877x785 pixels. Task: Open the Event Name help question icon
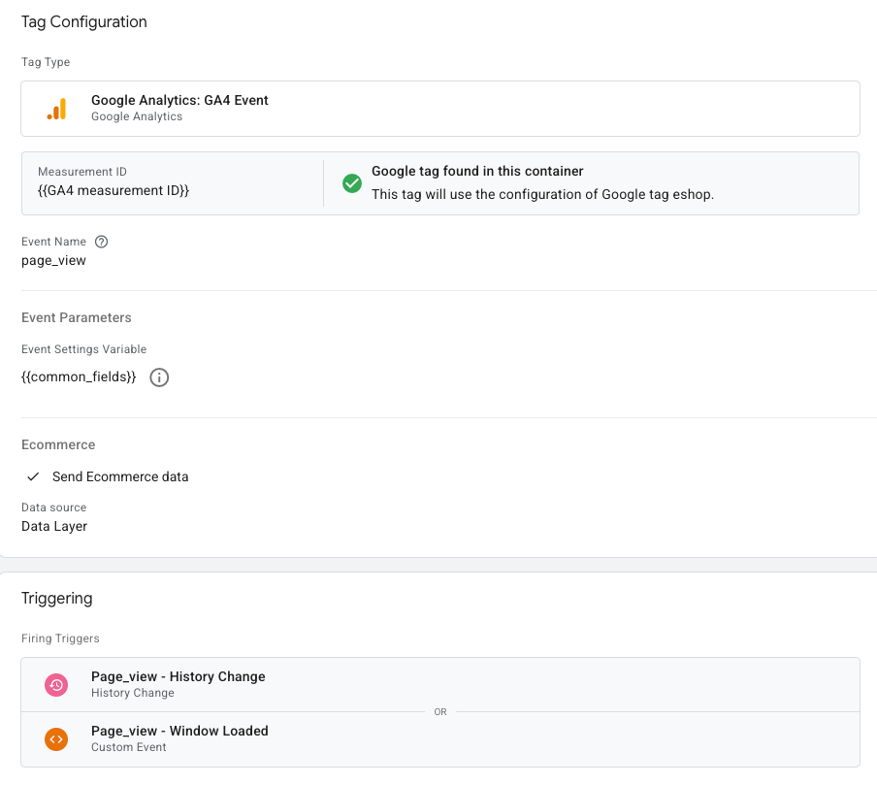point(101,242)
